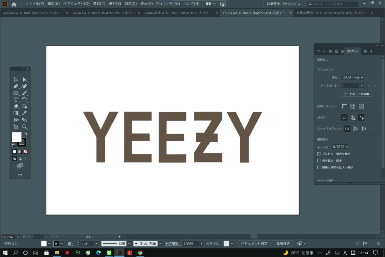Select the Type tool in the toolbox

(x=16, y=100)
